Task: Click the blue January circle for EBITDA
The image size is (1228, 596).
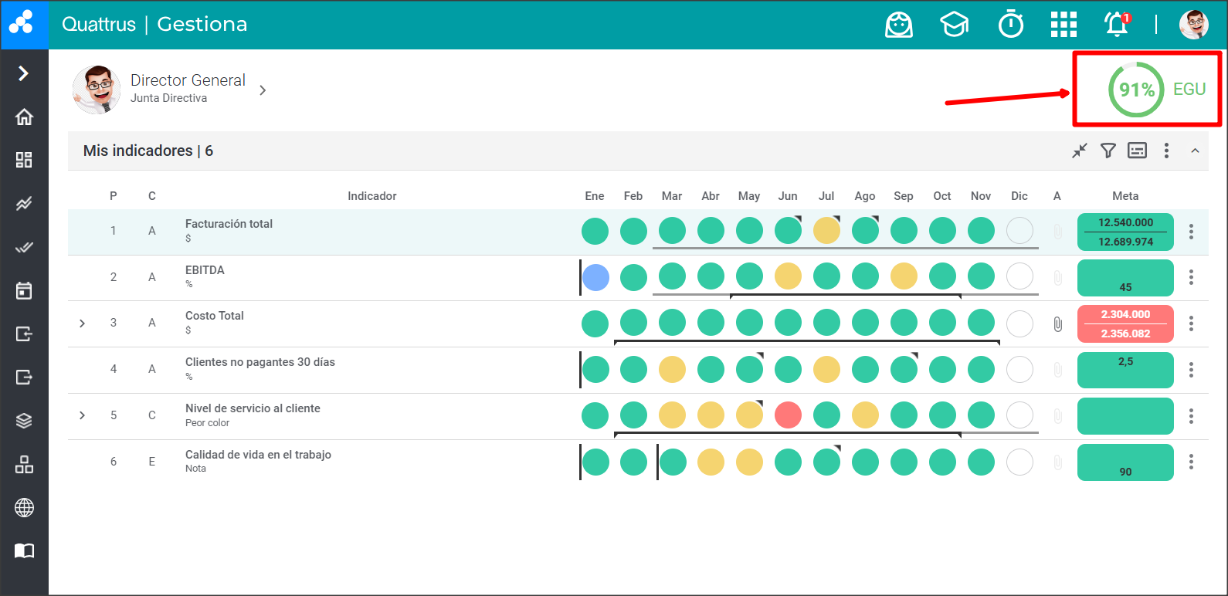Action: (595, 277)
